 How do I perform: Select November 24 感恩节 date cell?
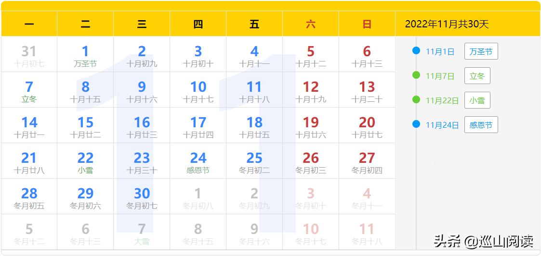(x=198, y=161)
